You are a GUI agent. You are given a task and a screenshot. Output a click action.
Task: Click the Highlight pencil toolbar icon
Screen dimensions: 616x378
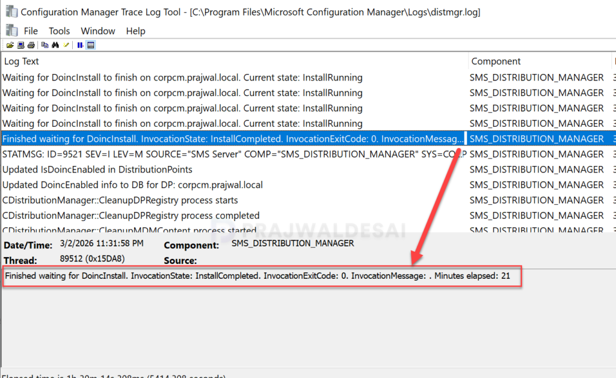tap(66, 45)
